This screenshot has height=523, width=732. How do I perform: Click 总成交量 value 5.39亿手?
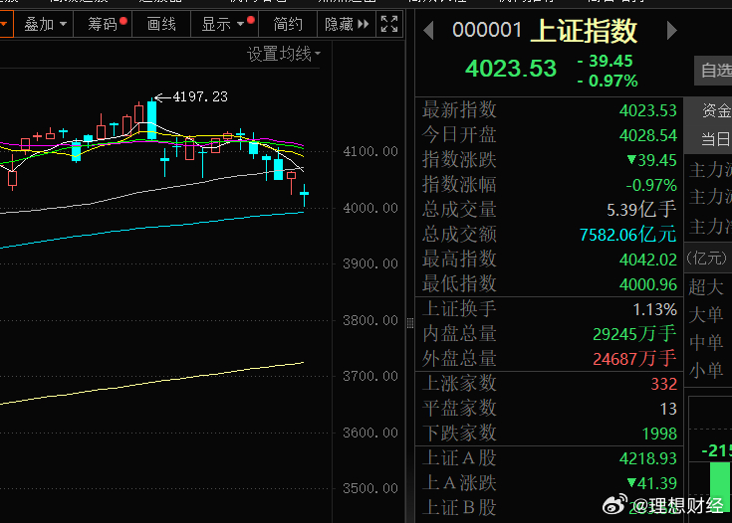coord(641,210)
